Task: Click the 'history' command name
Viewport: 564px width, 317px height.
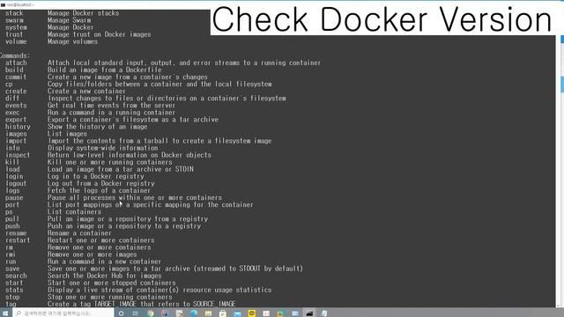Action: point(18,127)
